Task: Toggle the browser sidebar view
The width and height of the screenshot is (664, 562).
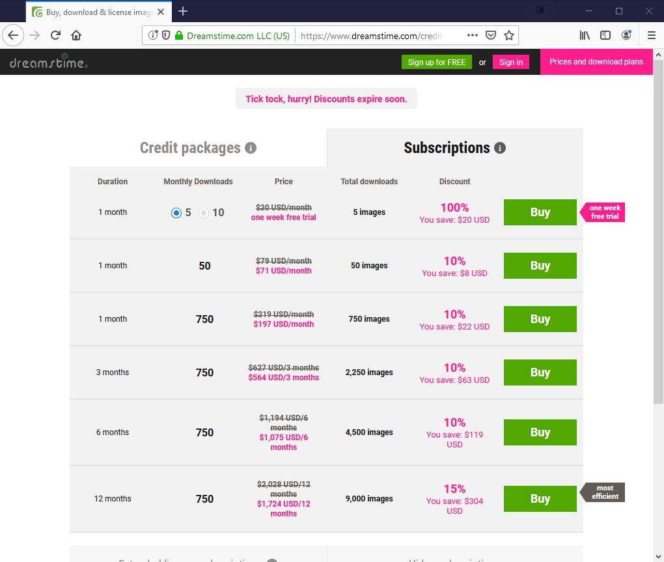Action: point(606,35)
